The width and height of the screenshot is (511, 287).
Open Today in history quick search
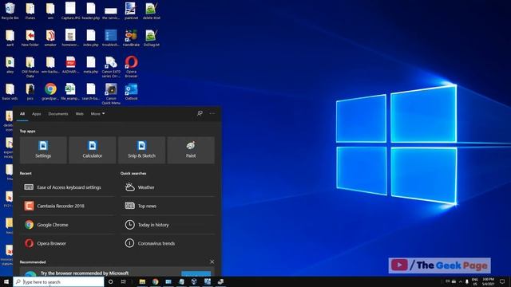point(168,225)
